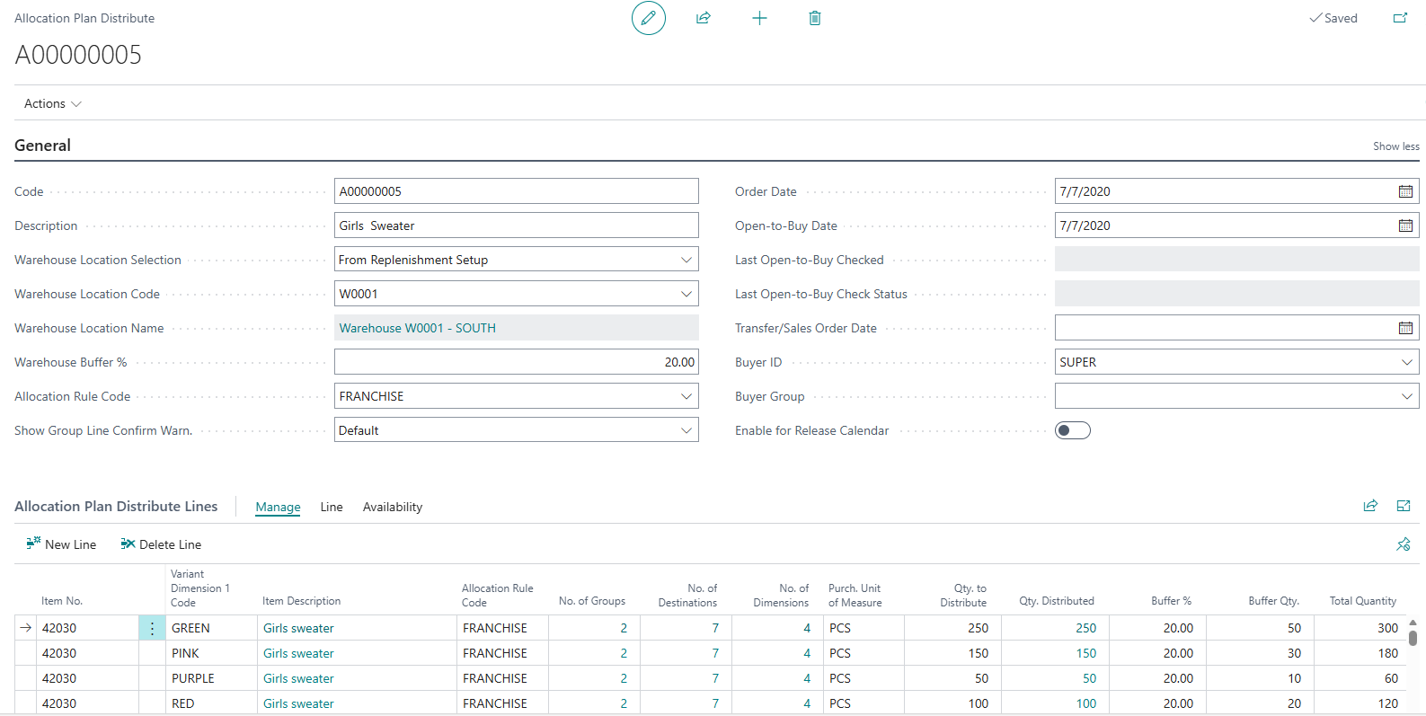This screenshot has width=1426, height=716.
Task: Expand Warehouse Location Selection dropdown
Action: tap(686, 260)
